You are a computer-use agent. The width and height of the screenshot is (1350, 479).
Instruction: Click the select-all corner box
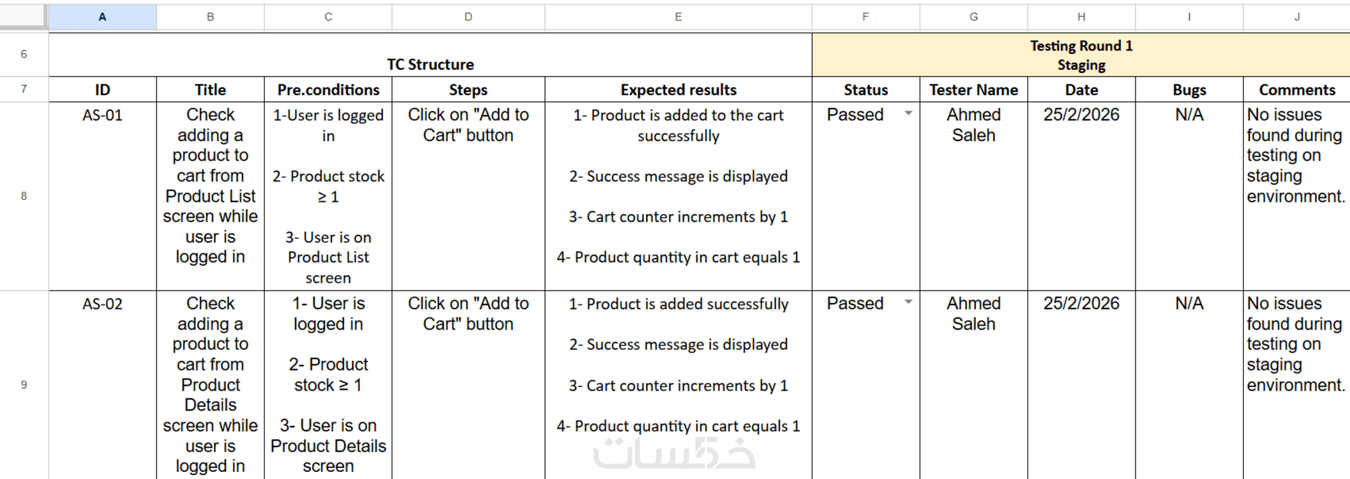tap(23, 15)
